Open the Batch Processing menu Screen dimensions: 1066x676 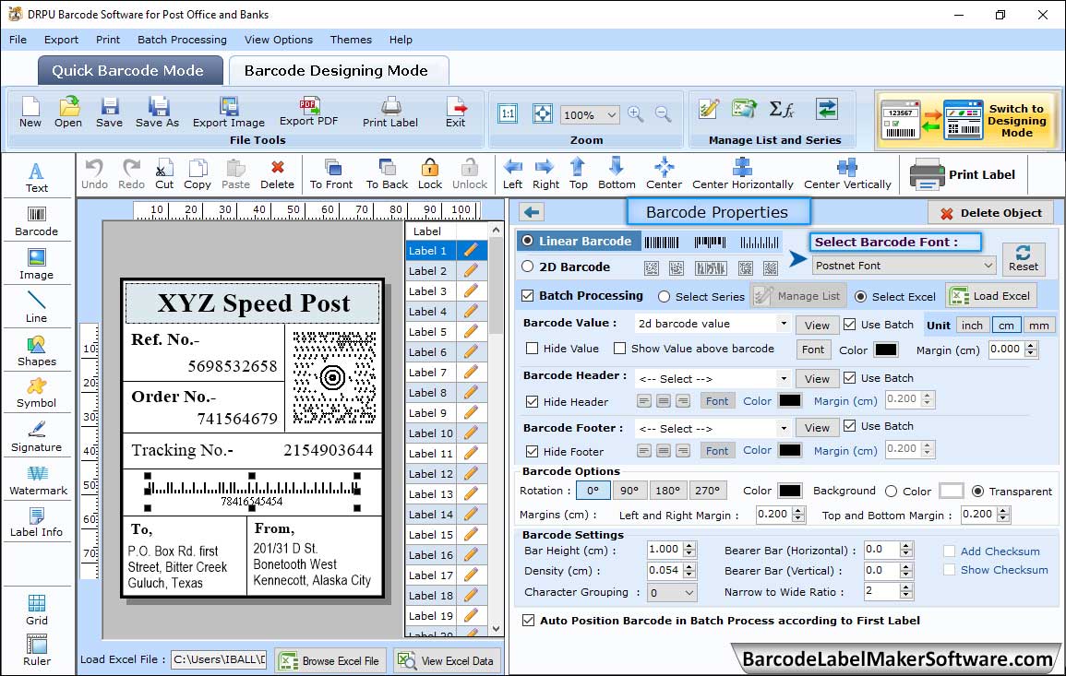[x=182, y=40]
